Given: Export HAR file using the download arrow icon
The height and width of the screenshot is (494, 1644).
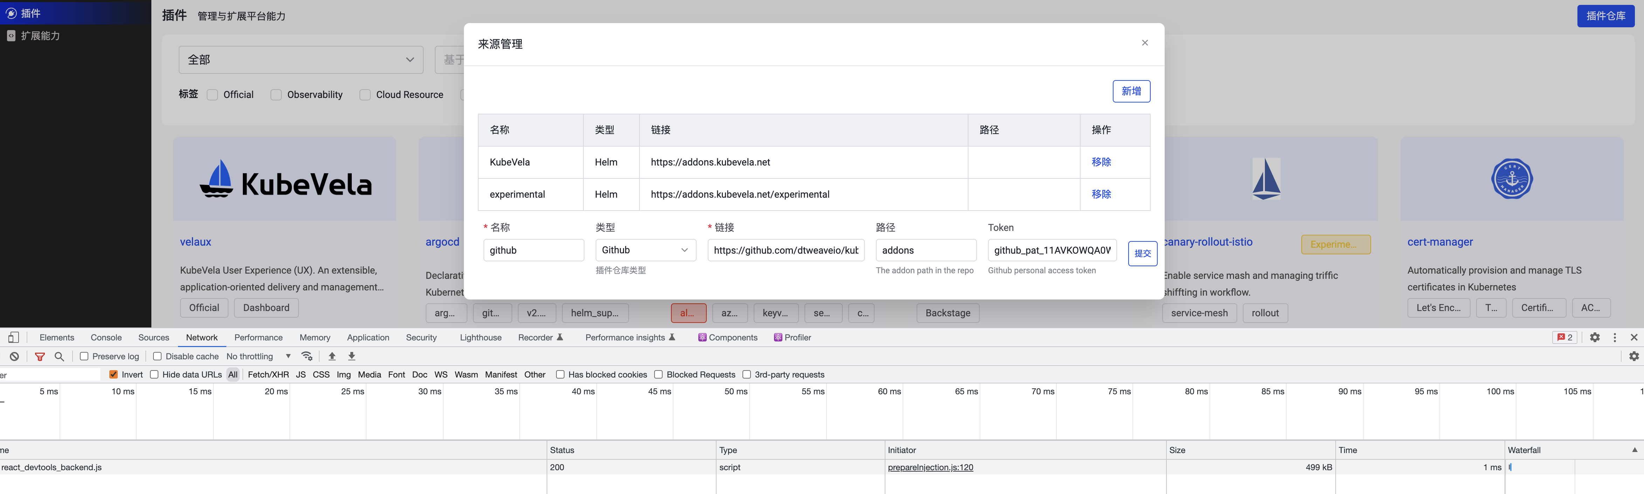Looking at the screenshot, I should (351, 356).
